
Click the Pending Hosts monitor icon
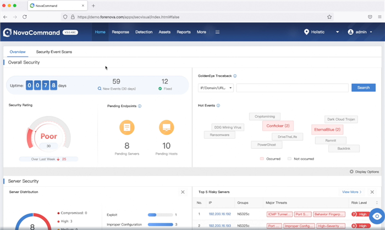pos(167,127)
